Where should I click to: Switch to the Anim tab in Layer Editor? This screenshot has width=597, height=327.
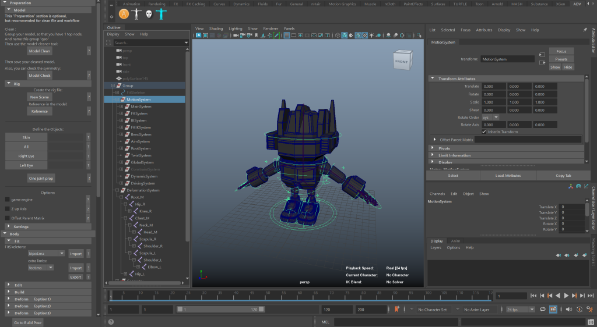(x=455, y=241)
